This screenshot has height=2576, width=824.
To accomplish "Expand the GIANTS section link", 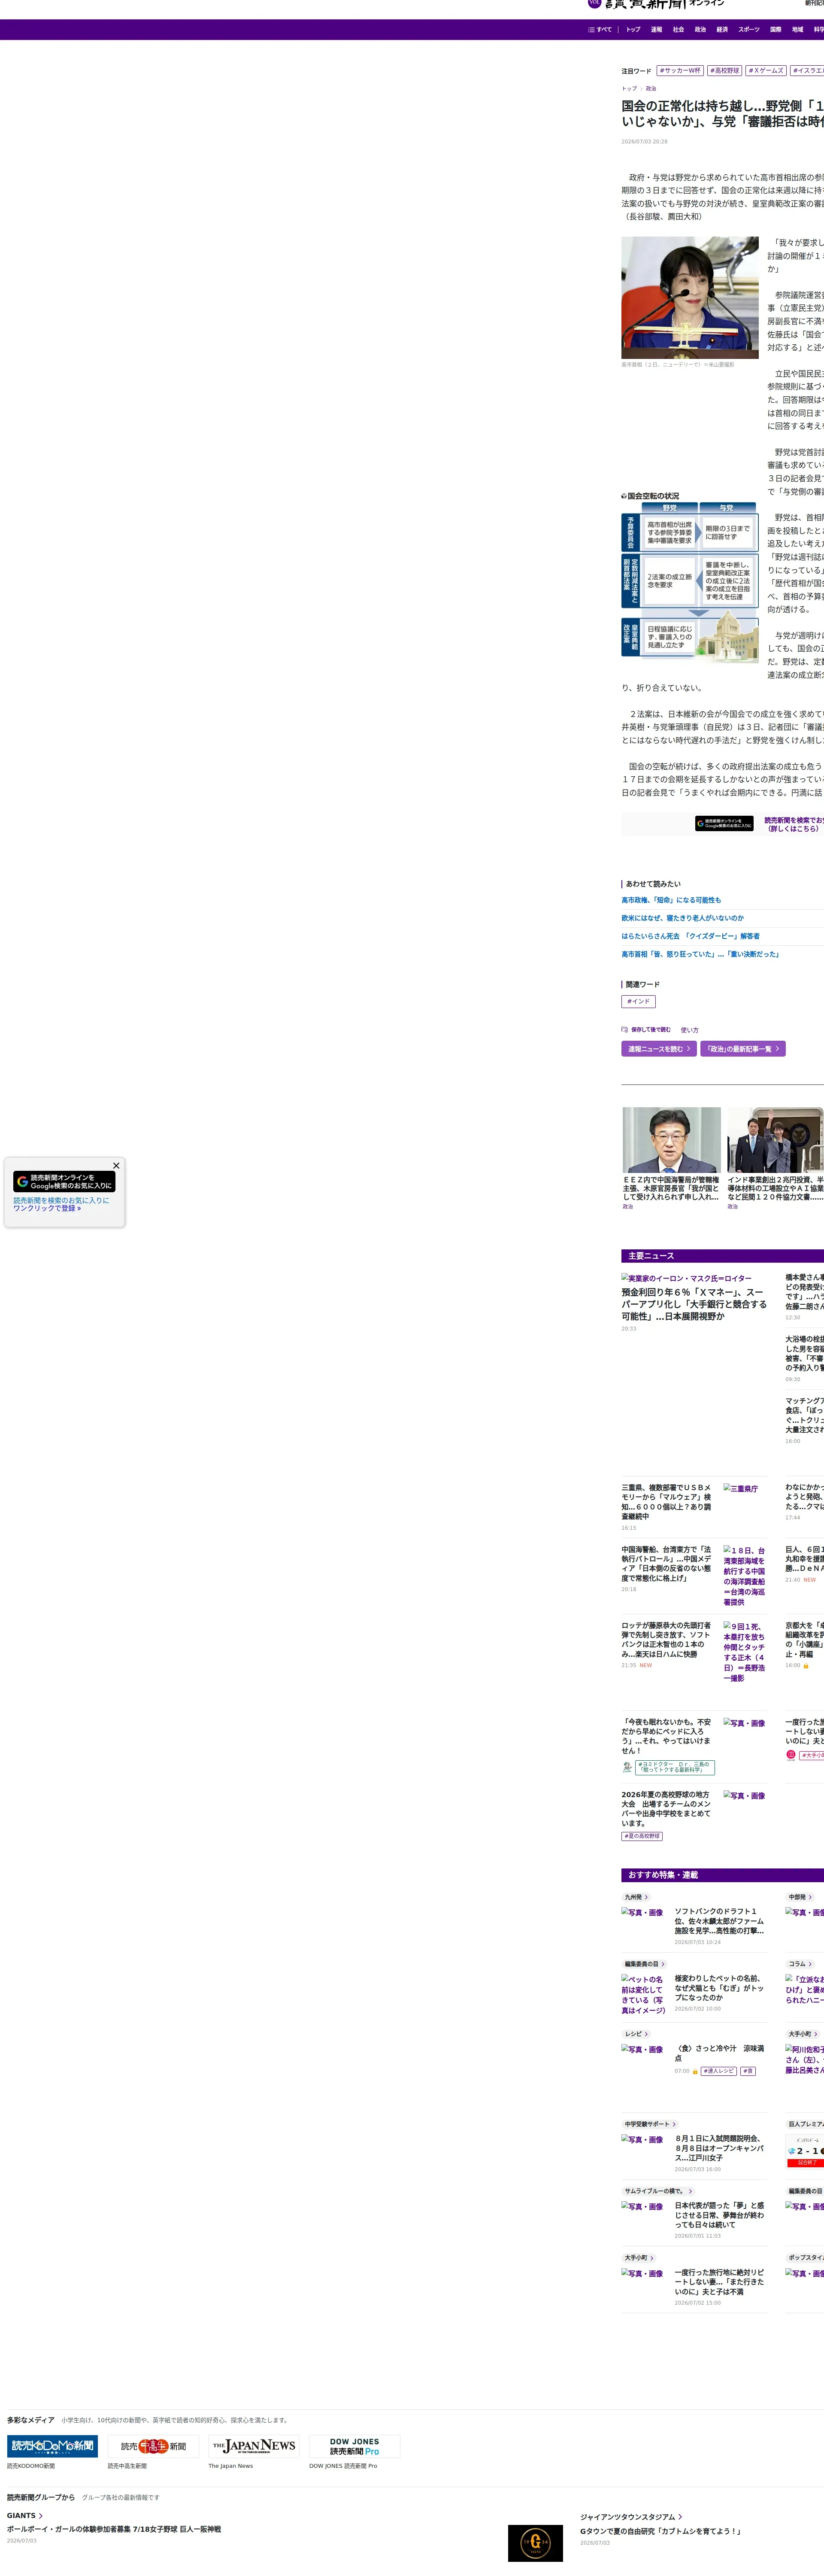I will (x=25, y=2516).
